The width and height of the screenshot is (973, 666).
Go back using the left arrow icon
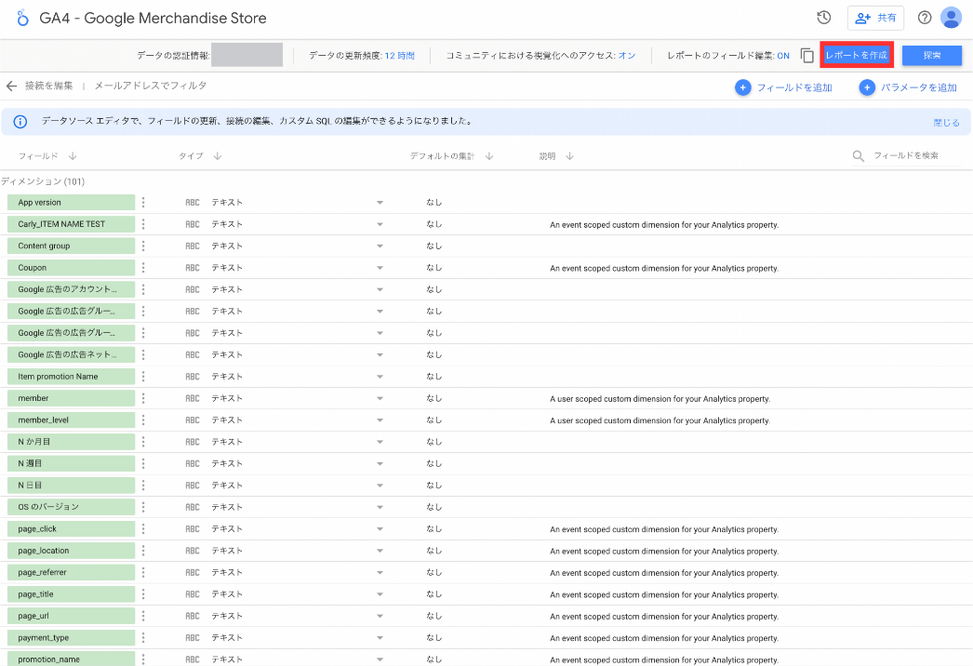11,86
